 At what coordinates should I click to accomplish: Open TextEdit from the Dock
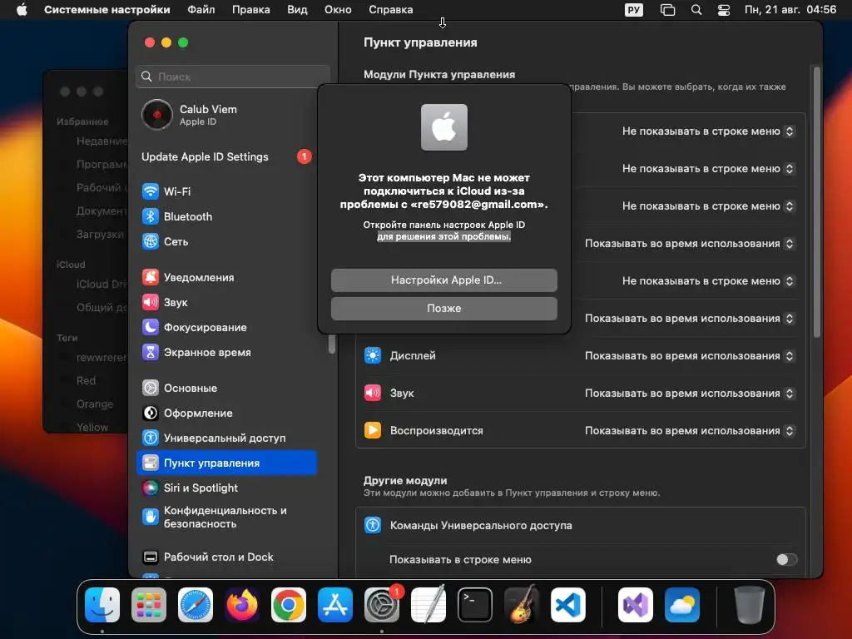point(428,605)
